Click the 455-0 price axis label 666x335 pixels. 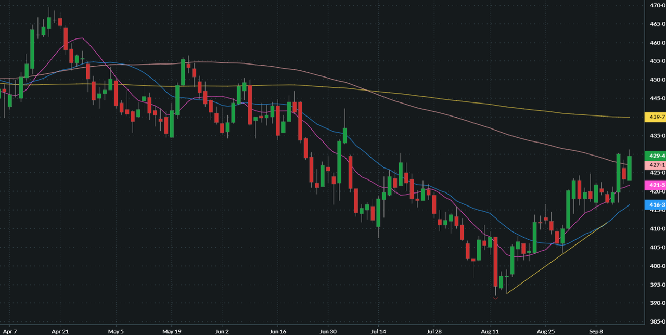click(x=658, y=61)
